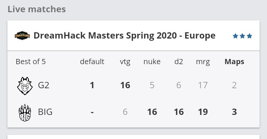Click the middle blue rating star
This screenshot has width=267, height=139.
click(242, 36)
